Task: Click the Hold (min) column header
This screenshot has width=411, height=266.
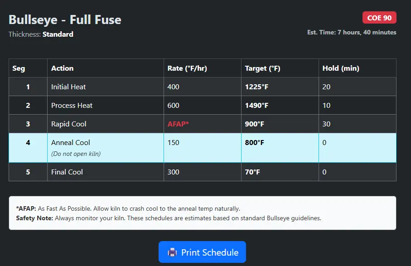Action: 341,68
